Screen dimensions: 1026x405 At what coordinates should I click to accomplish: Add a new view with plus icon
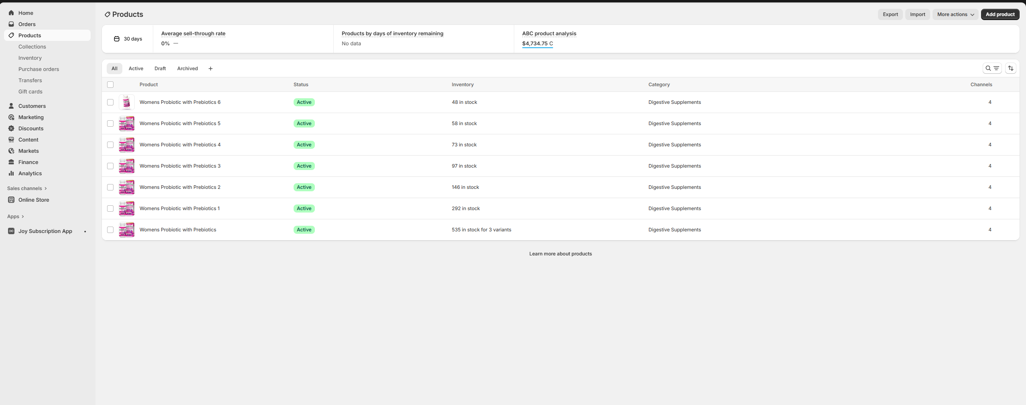point(211,69)
